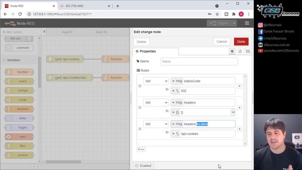Add a new rule with +add
The height and width of the screenshot is (170, 302).
pyautogui.click(x=141, y=149)
